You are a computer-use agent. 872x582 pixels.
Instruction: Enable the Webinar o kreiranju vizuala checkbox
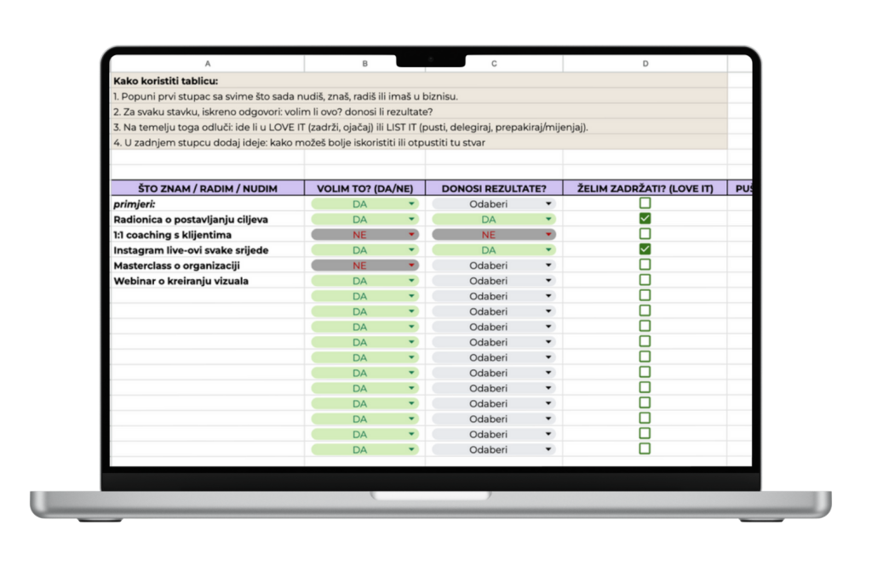click(x=645, y=280)
